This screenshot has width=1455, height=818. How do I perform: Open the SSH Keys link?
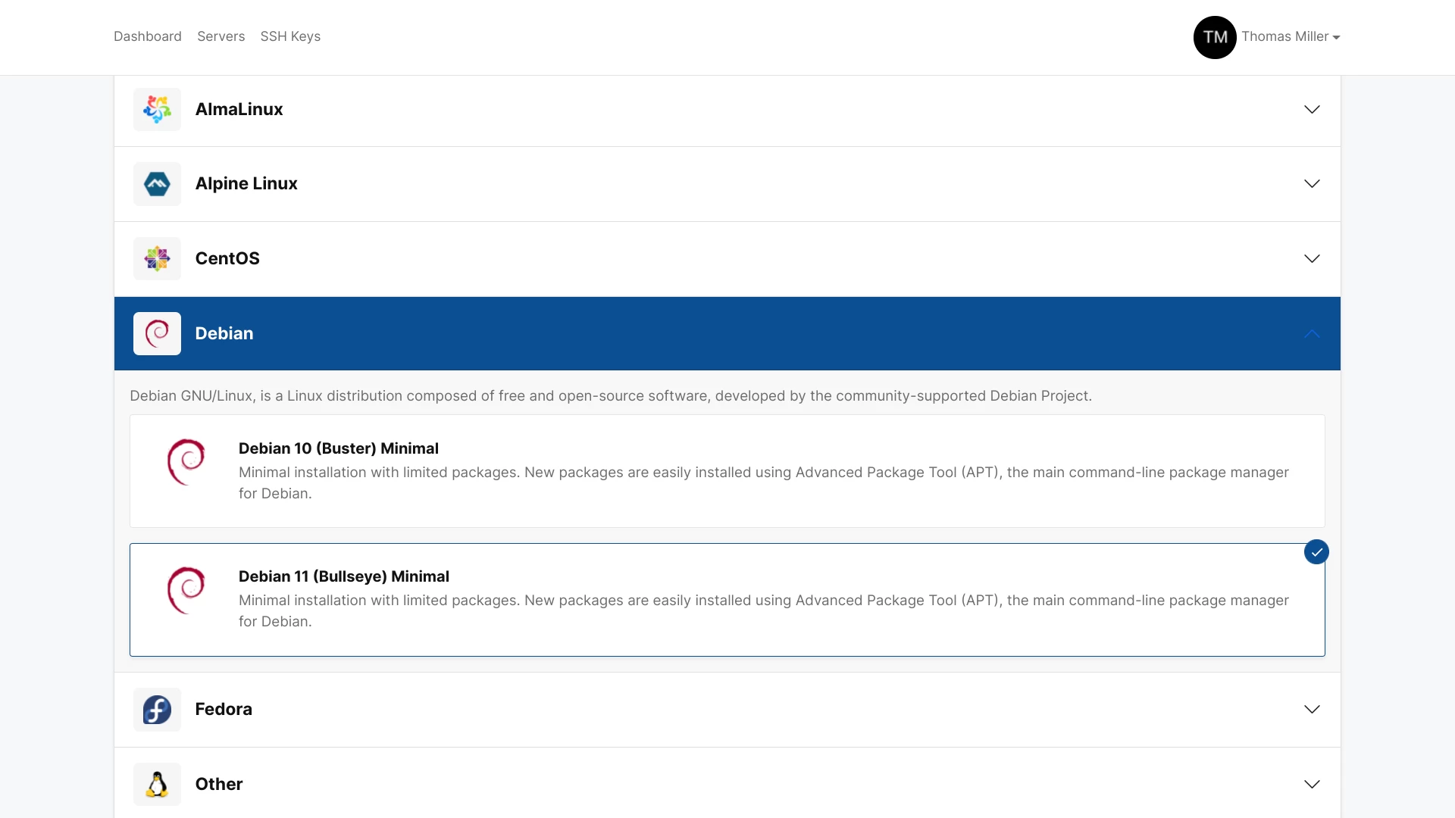(x=290, y=36)
